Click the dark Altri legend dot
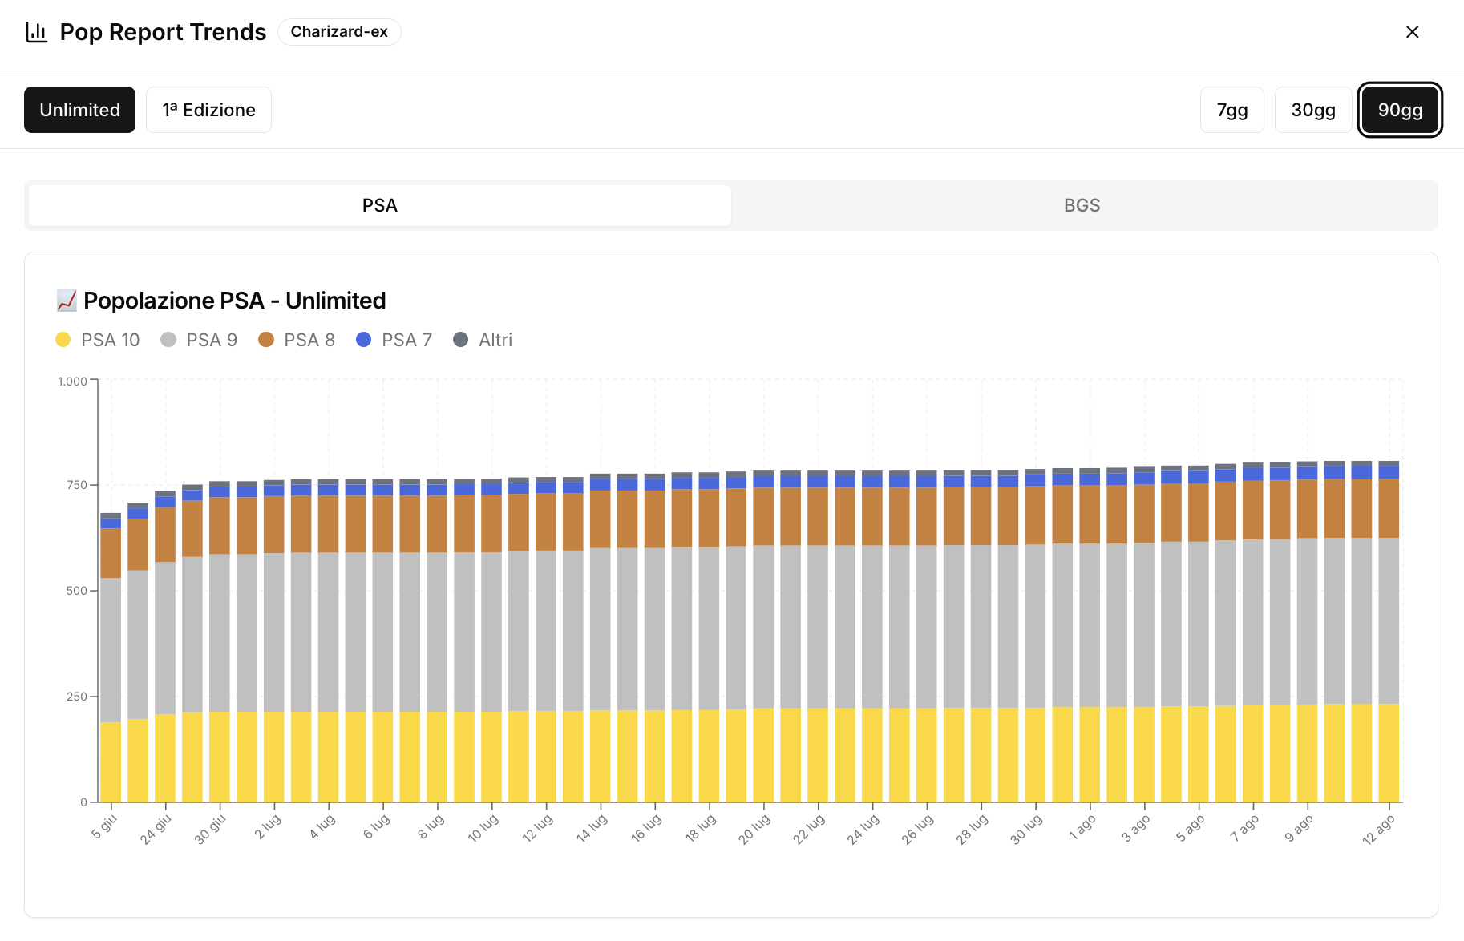Image resolution: width=1464 pixels, height=941 pixels. pos(461,340)
